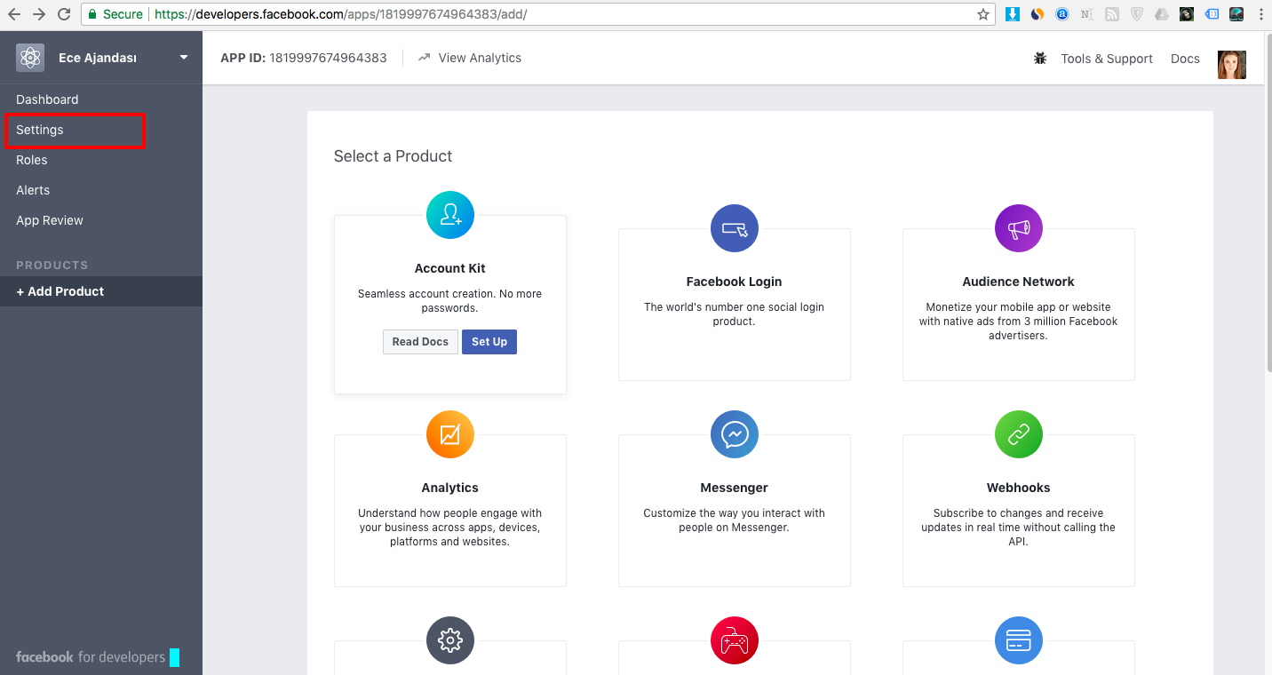Open the Tools & Support menu
This screenshot has width=1272, height=675.
pyautogui.click(x=1106, y=59)
